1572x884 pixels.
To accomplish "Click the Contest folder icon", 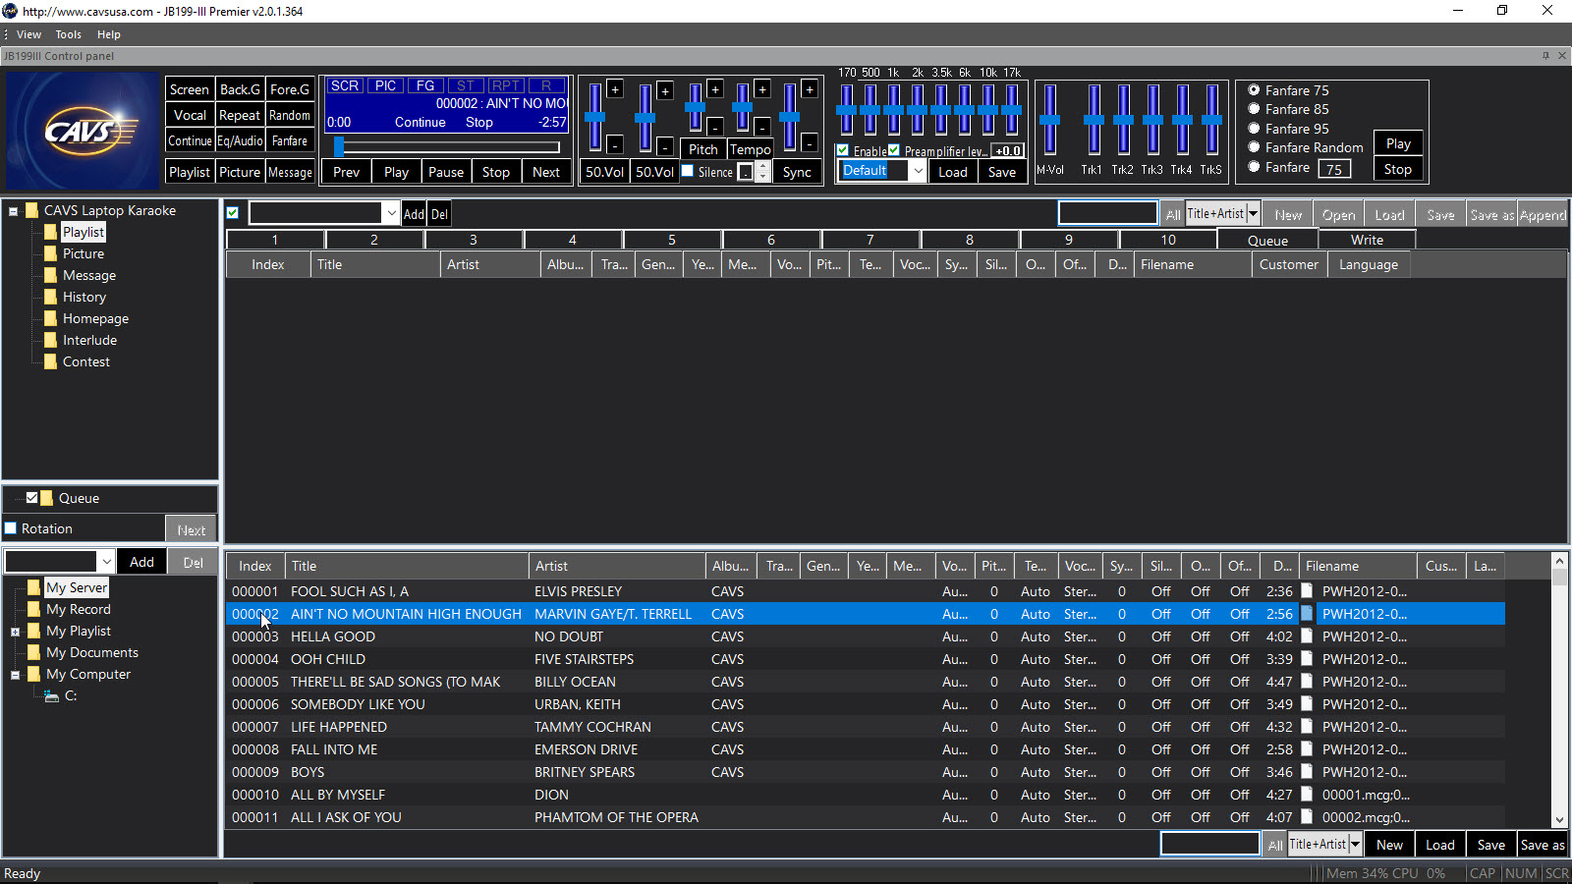I will tap(50, 361).
